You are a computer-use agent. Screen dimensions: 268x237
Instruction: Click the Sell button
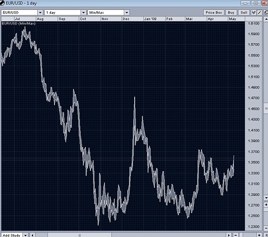[244, 12]
